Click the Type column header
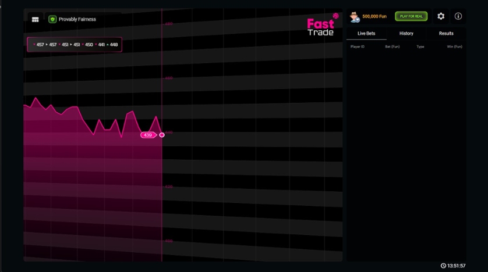The image size is (488, 272). coord(420,46)
